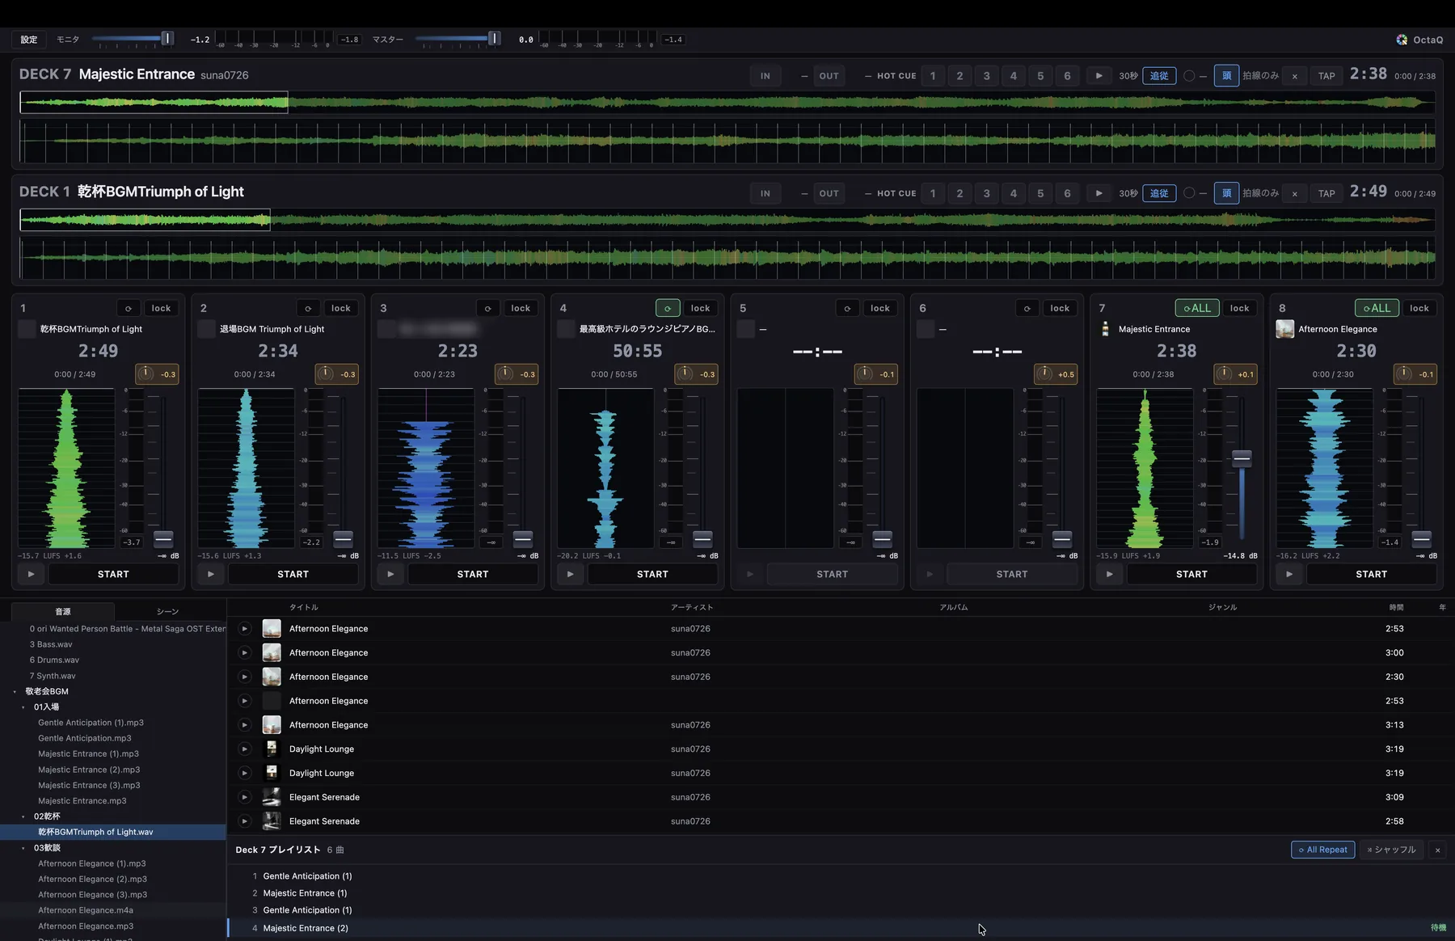Collapse the 03歓談 folder
This screenshot has height=941, width=1455.
click(x=23, y=848)
